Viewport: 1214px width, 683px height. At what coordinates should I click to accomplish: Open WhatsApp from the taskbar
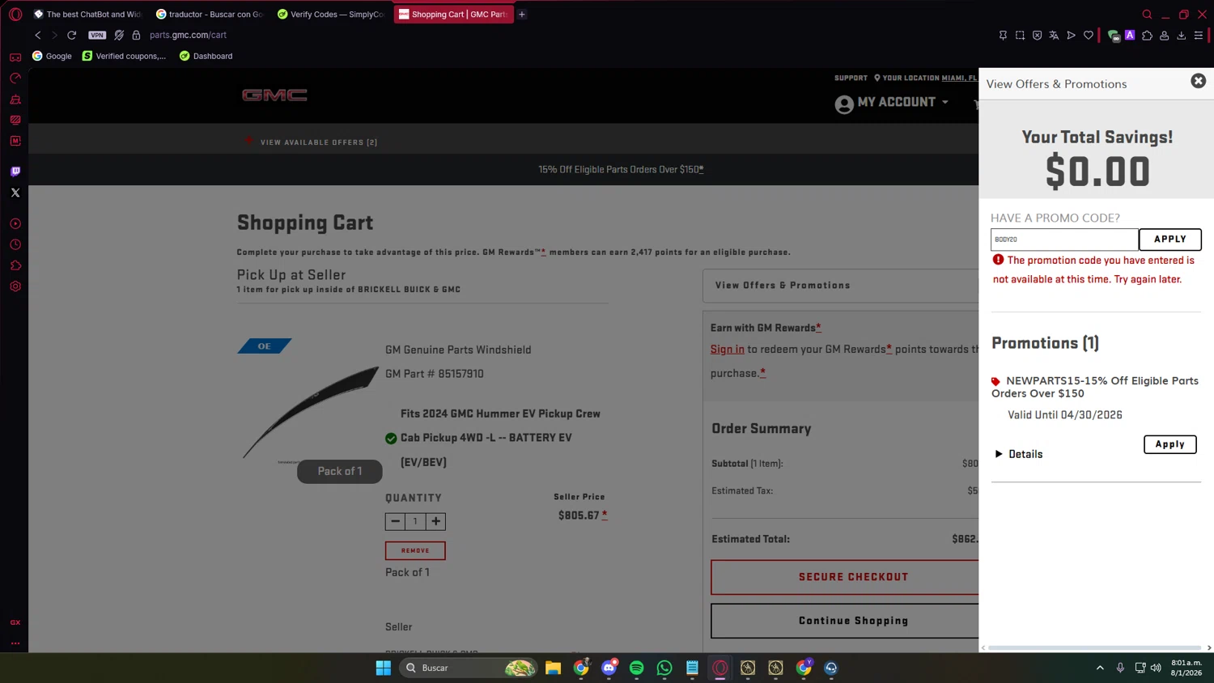(x=664, y=668)
